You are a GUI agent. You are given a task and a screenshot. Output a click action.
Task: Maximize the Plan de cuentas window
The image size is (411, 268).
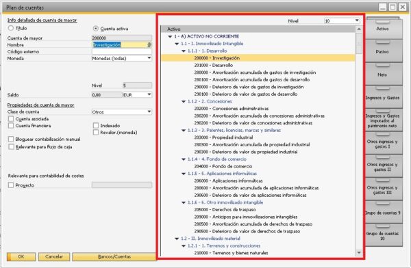click(x=393, y=7)
